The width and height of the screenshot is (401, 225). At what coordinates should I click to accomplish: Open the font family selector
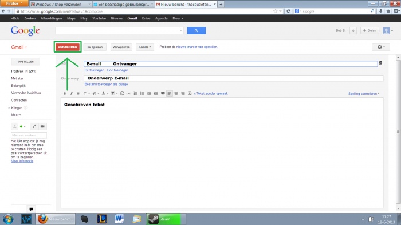pos(86,94)
